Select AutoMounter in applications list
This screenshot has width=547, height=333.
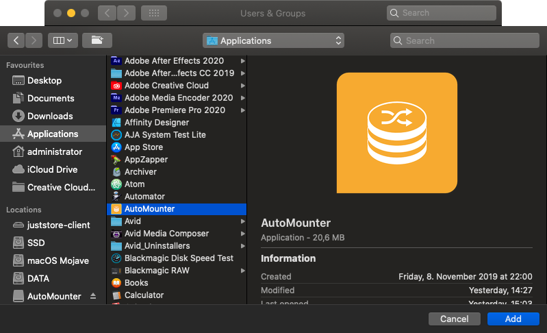click(177, 209)
